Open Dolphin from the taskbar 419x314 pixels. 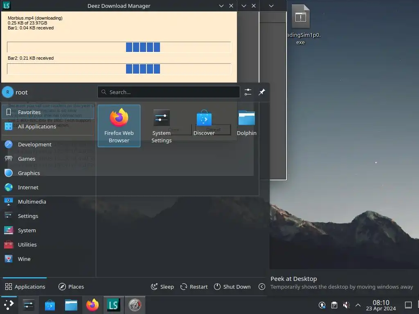pyautogui.click(x=71, y=305)
